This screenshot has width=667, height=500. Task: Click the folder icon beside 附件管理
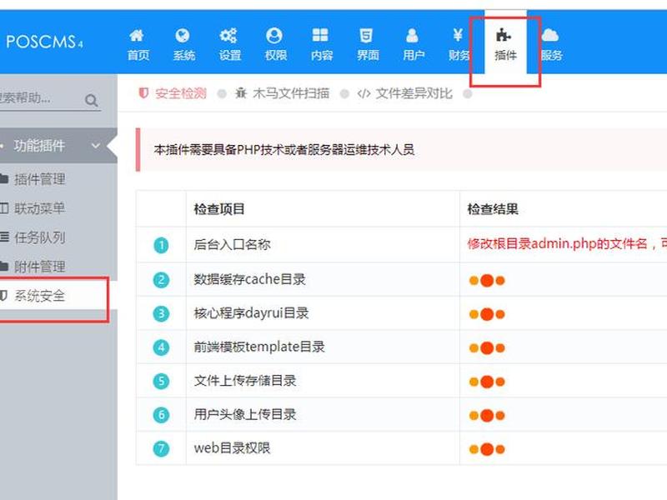click(4, 267)
